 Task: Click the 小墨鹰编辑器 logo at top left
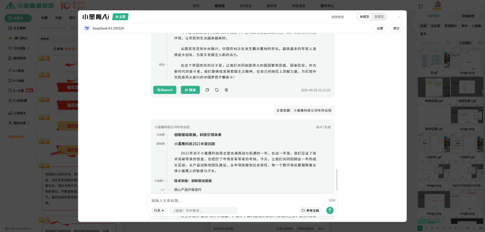pos(29,5)
